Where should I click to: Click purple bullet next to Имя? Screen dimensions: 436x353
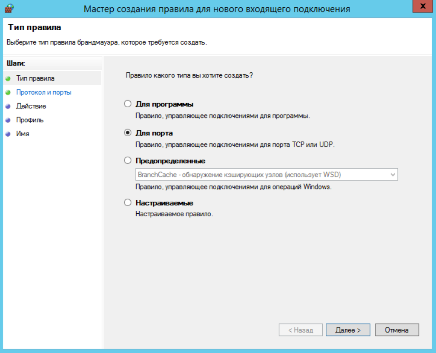click(8, 134)
